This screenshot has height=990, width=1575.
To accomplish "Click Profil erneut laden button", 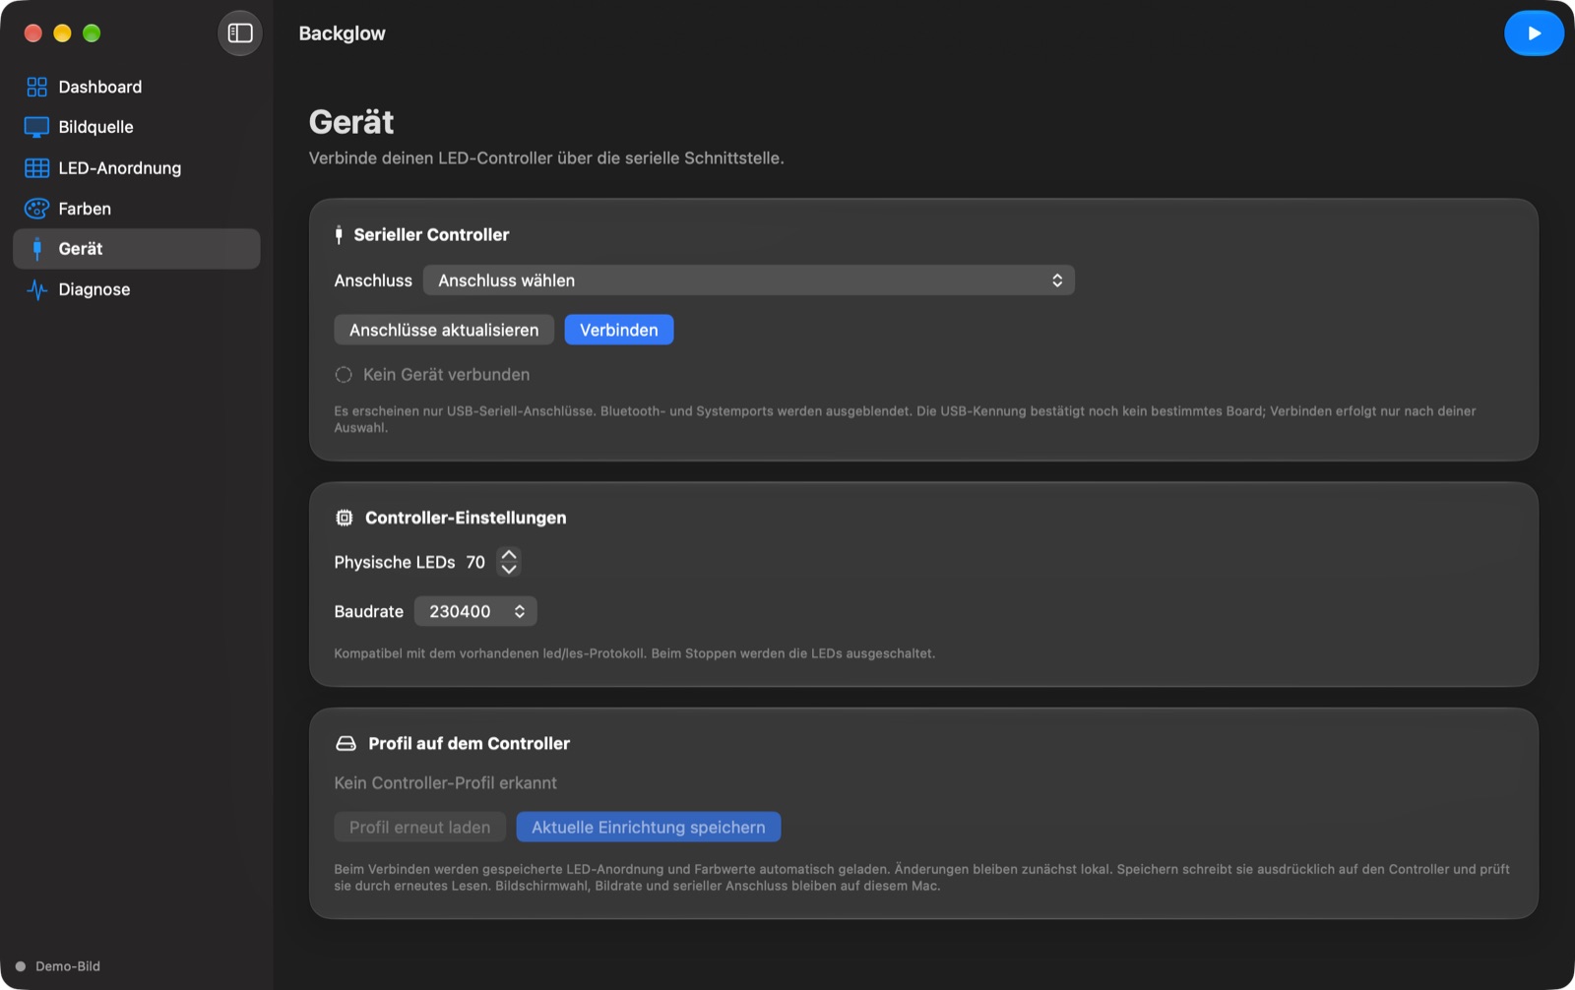I will [420, 828].
